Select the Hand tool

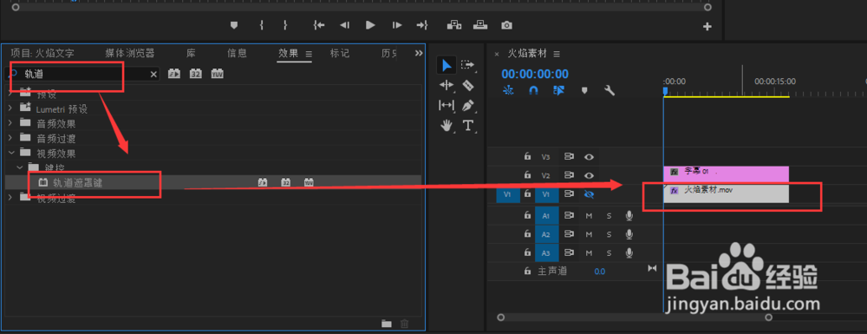click(447, 126)
